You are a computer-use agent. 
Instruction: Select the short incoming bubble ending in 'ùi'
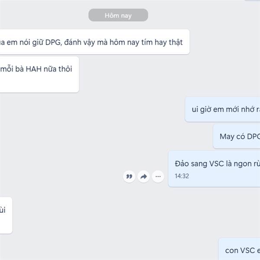pyautogui.click(x=6, y=215)
